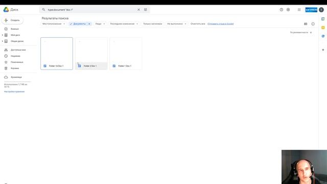Clear the search query with the X icon
Screen dimensions: 327x184
138,10
